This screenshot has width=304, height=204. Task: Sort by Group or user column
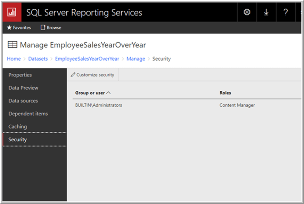coord(93,93)
